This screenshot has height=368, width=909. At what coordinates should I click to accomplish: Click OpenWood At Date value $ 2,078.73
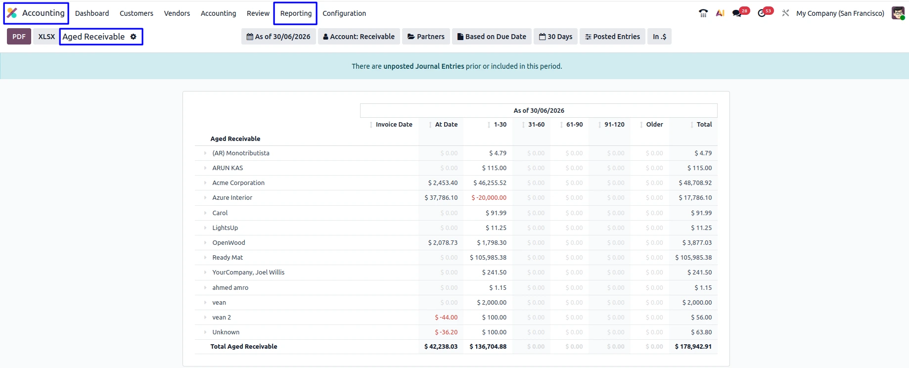(443, 243)
